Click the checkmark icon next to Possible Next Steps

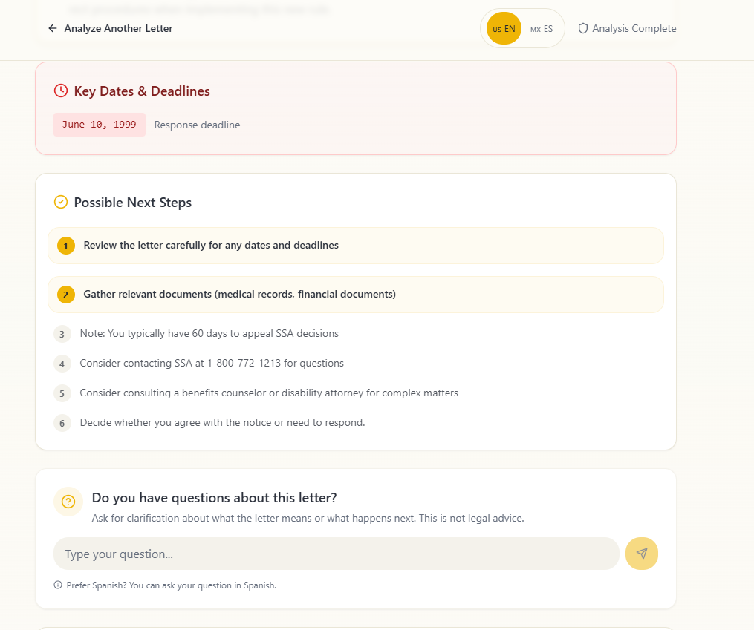pos(61,201)
